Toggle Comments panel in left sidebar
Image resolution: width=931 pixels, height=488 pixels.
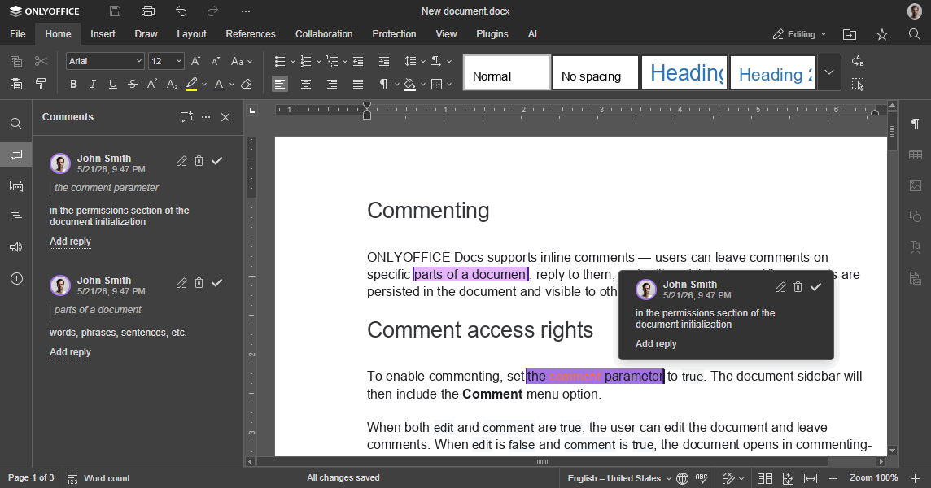click(16, 155)
